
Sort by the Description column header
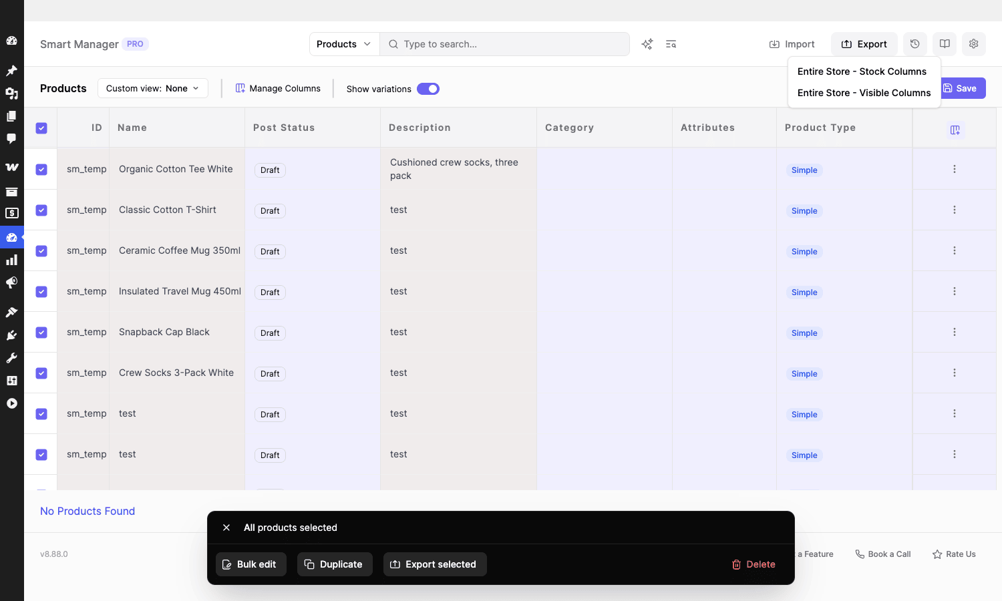pos(420,128)
